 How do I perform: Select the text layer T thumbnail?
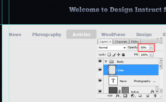113,81
